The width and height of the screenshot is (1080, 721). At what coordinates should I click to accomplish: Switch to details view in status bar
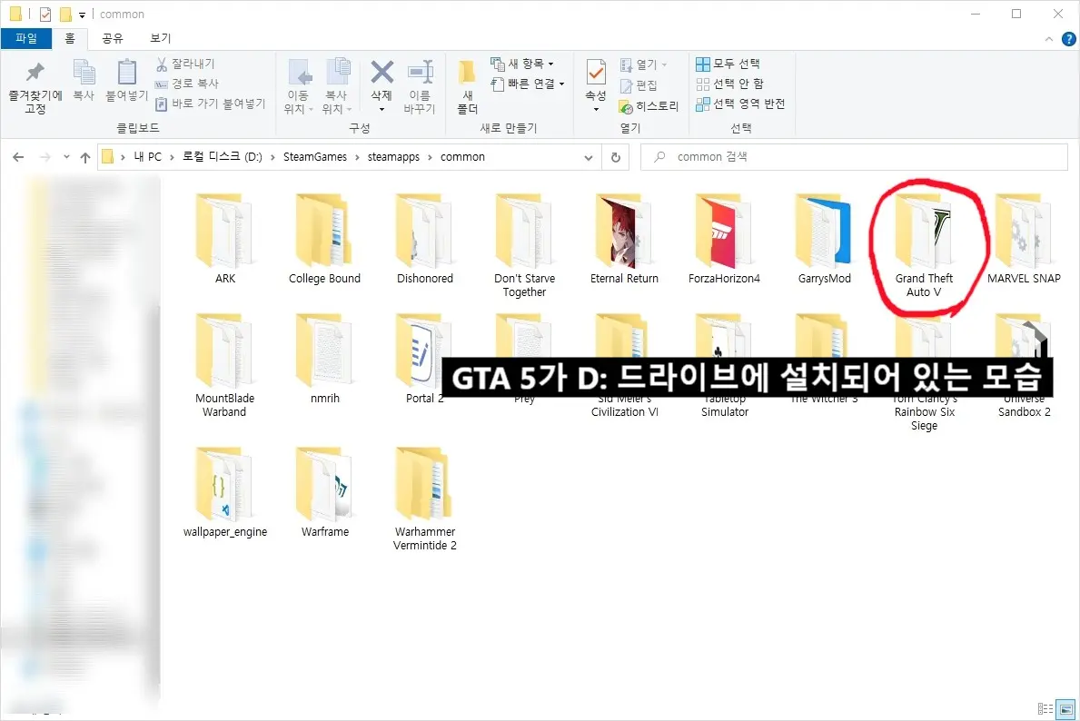point(1045,708)
